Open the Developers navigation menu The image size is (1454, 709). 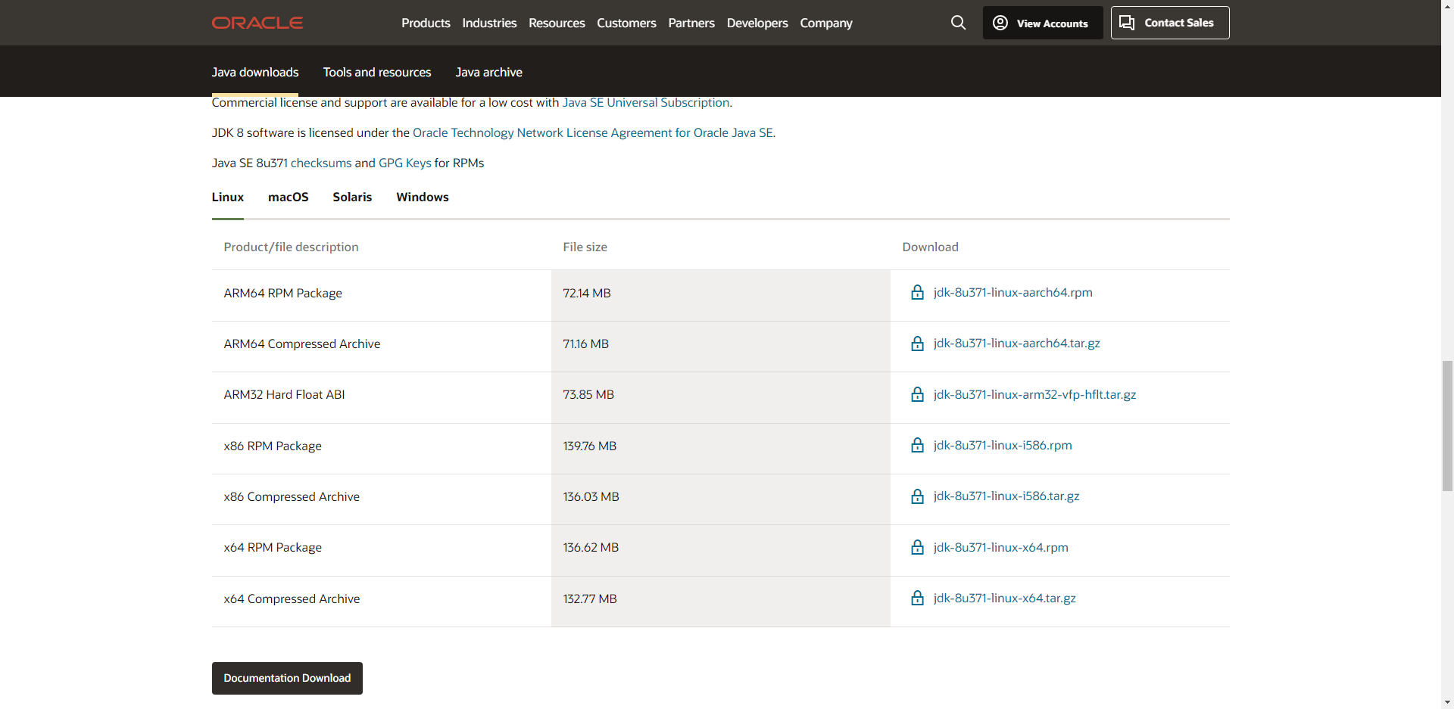757,23
